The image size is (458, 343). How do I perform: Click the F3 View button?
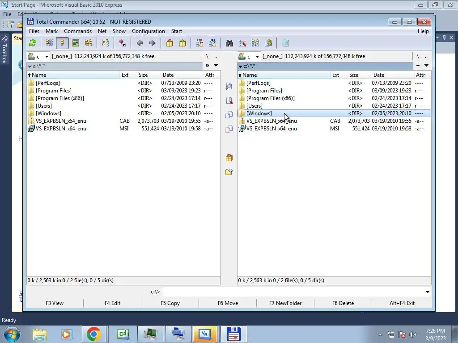(55, 303)
